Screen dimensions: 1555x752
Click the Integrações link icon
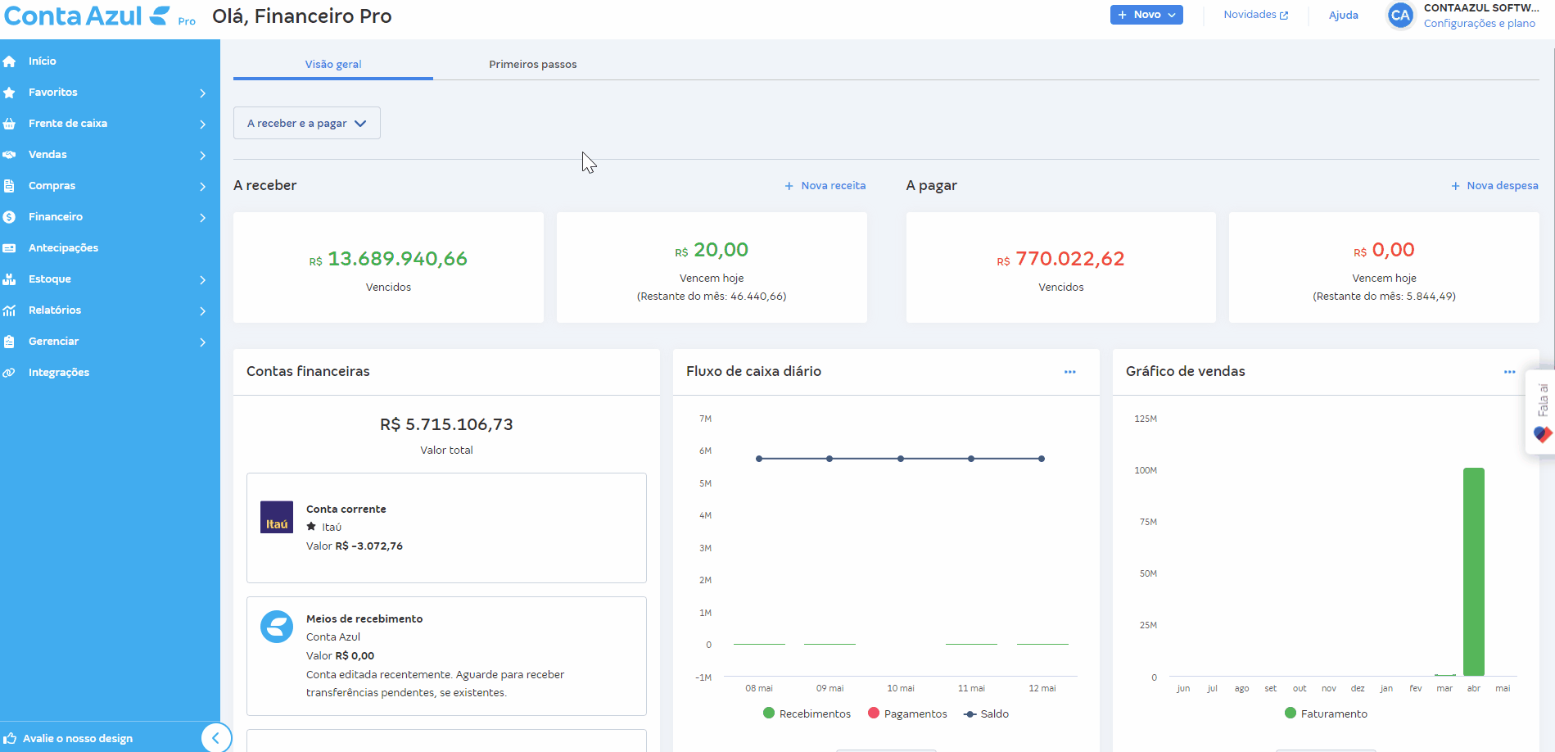9,373
